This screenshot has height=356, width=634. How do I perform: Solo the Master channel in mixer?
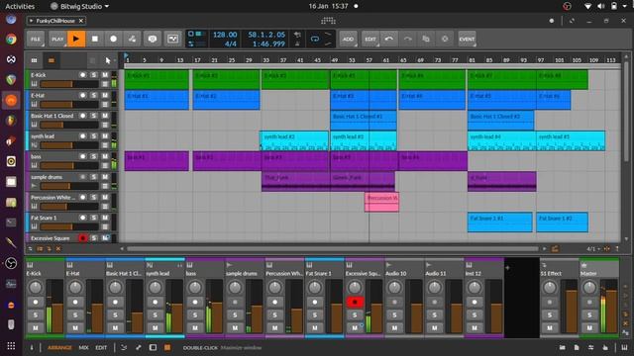pyautogui.click(x=589, y=314)
